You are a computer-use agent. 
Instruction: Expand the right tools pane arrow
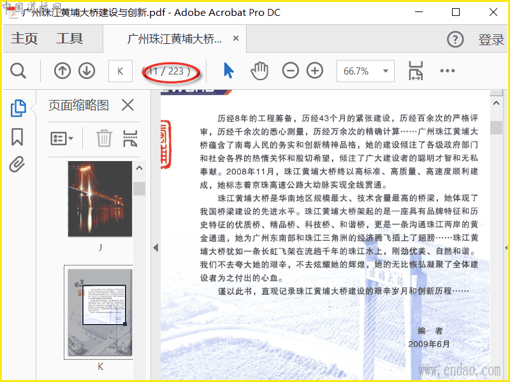pos(506,248)
